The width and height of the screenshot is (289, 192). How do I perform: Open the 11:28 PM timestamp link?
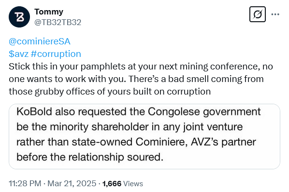(x=25, y=183)
